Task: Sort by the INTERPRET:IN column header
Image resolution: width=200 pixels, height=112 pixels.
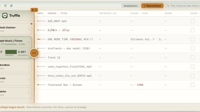Action: click(x=108, y=13)
